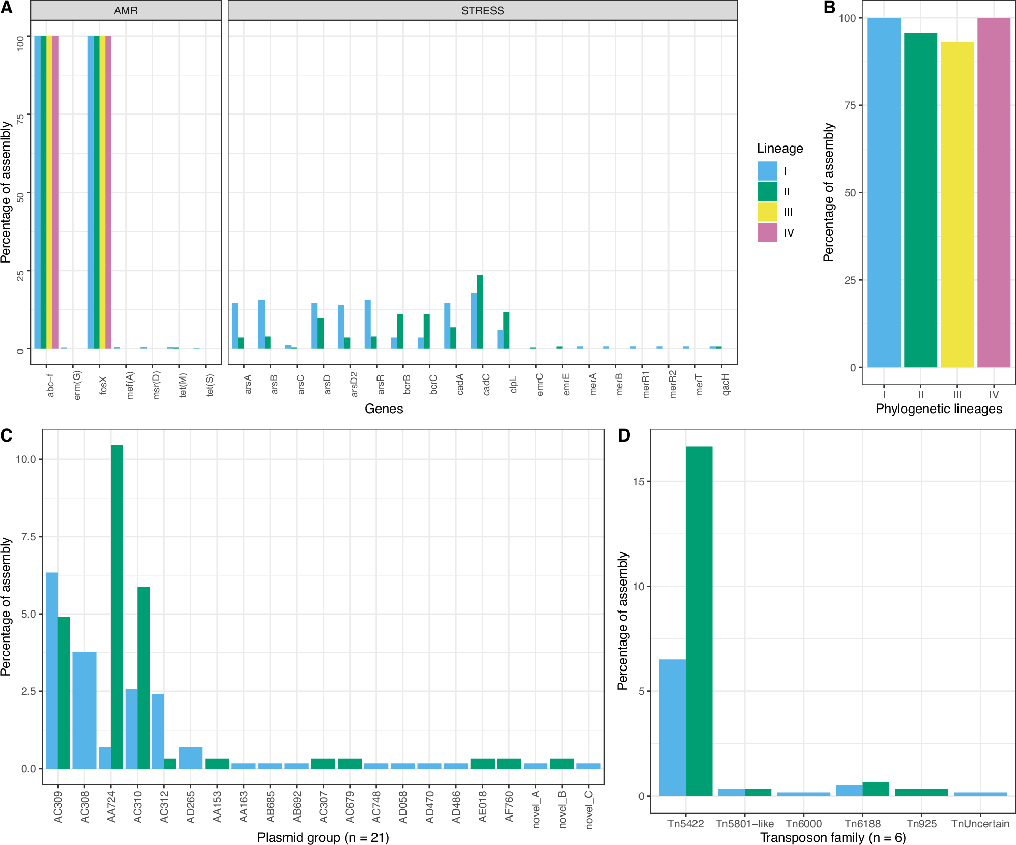1016x845 pixels.
Task: Click the tall green AA724 bar
Action: point(117,605)
